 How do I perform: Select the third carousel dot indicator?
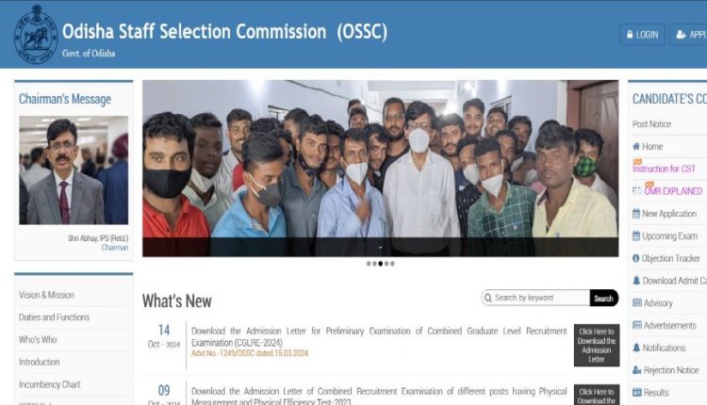(x=381, y=264)
